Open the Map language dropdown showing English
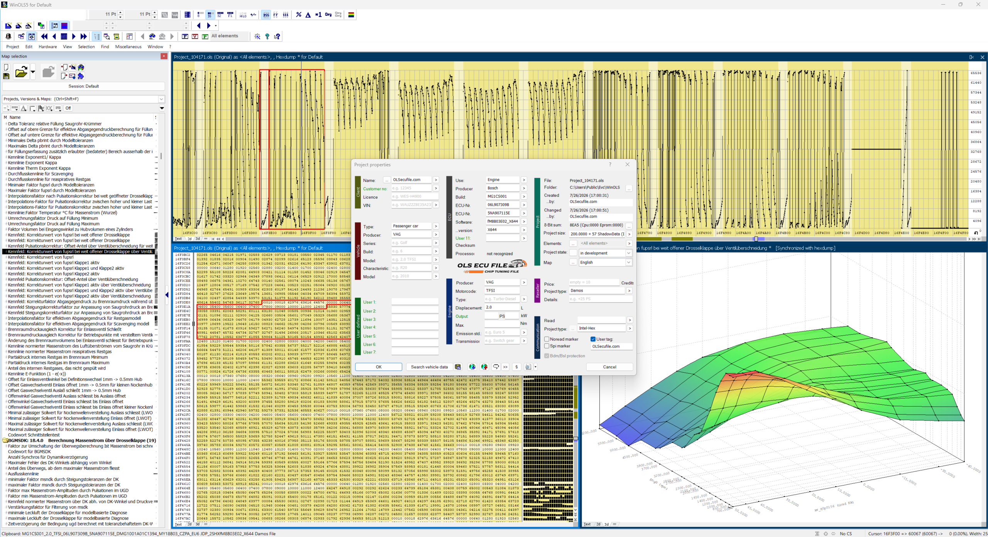 click(x=628, y=262)
